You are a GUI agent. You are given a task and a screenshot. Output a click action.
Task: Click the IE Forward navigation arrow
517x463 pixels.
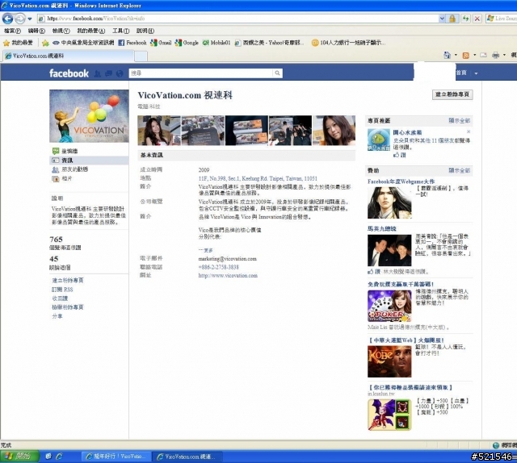coord(19,19)
